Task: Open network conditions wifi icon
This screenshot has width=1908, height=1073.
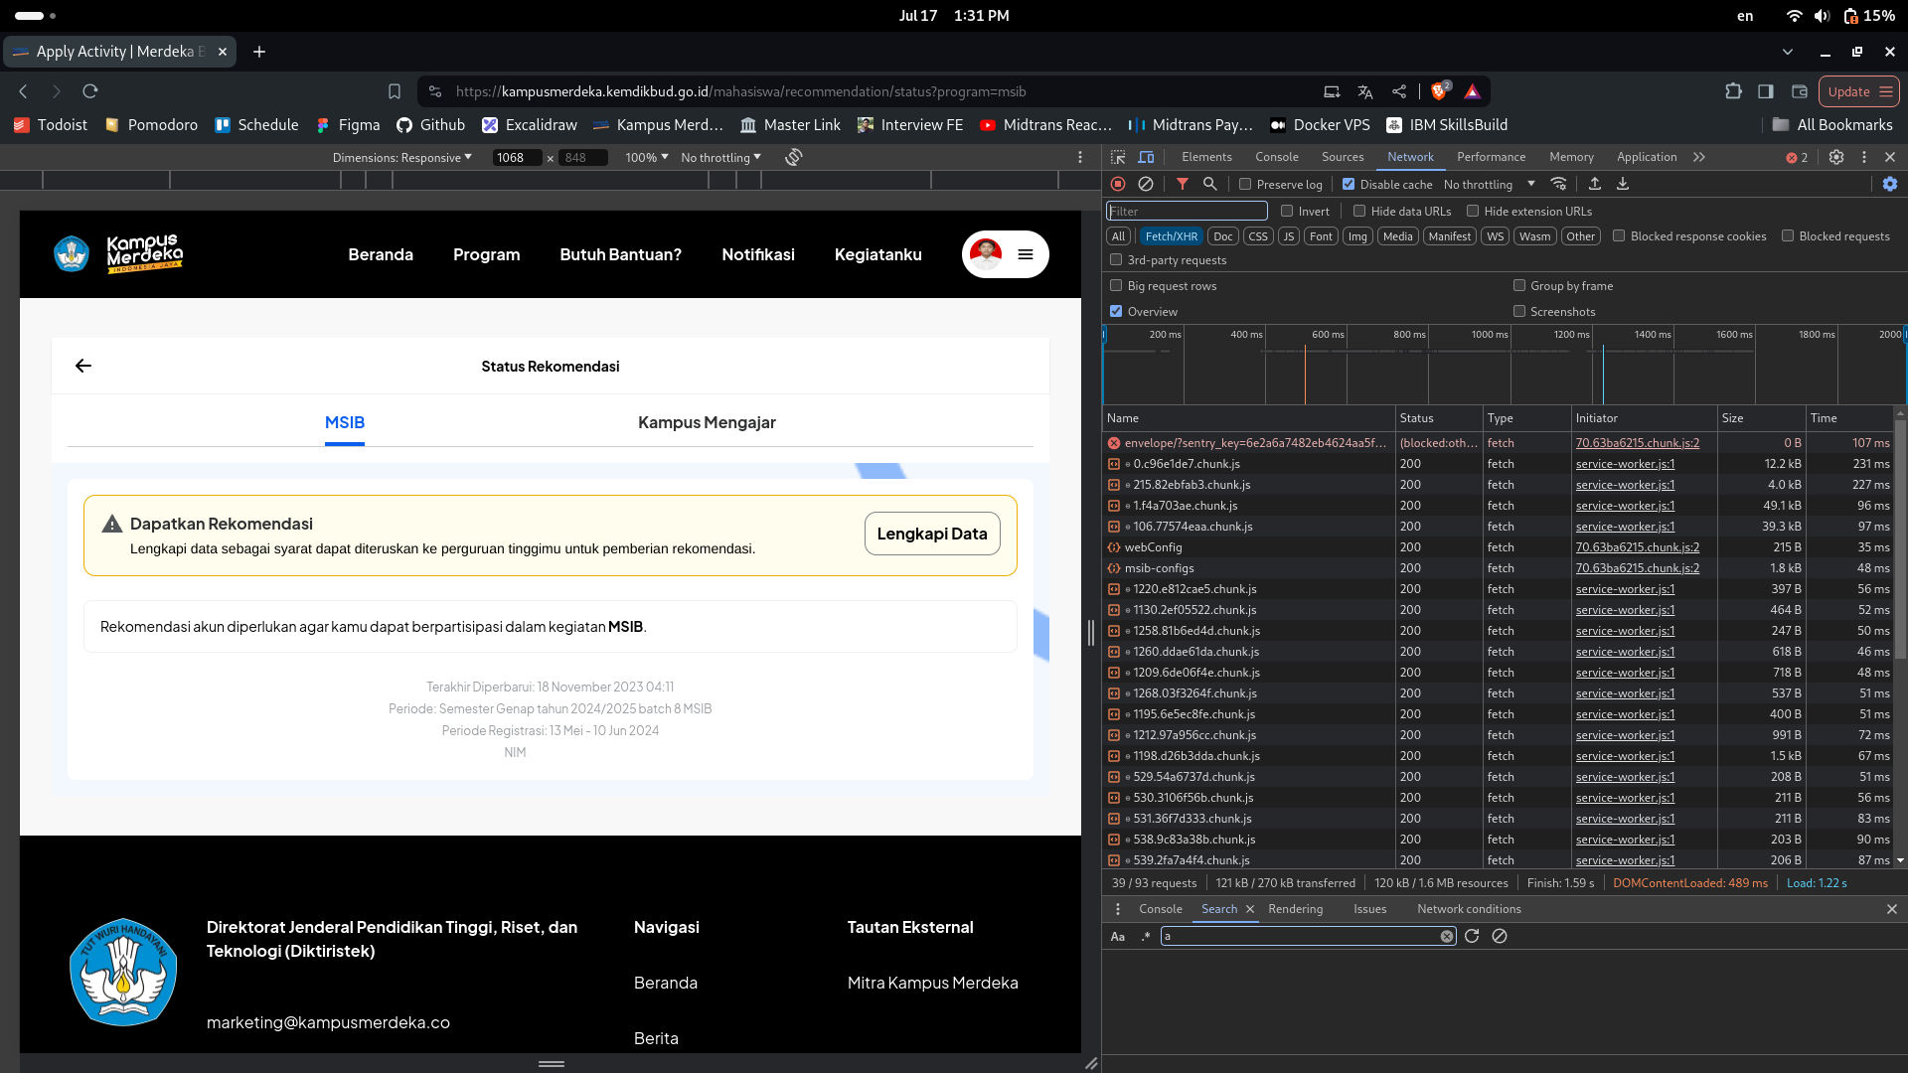Action: (1559, 184)
